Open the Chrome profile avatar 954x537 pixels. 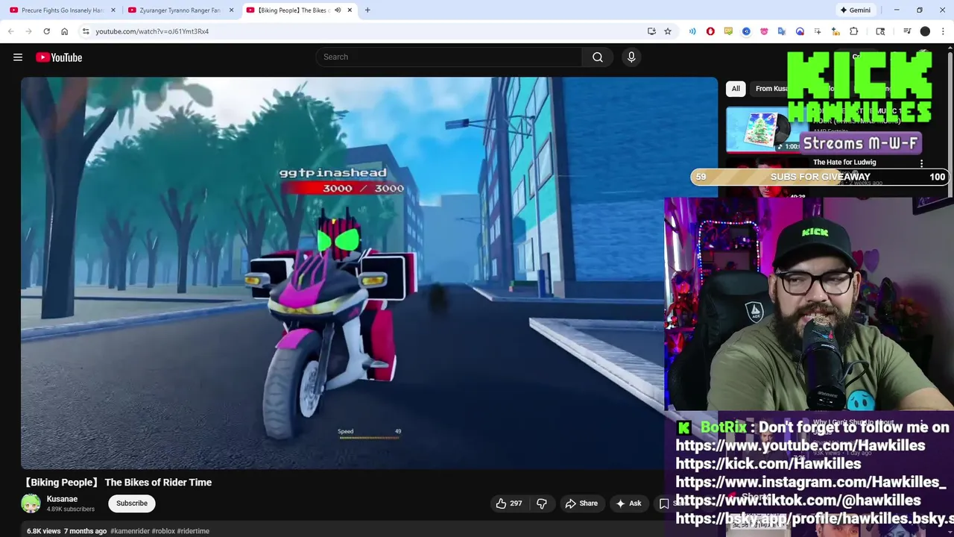coord(925,31)
